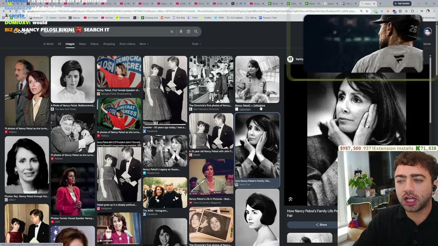
Task: Open the Saves page link
Action: (427, 44)
